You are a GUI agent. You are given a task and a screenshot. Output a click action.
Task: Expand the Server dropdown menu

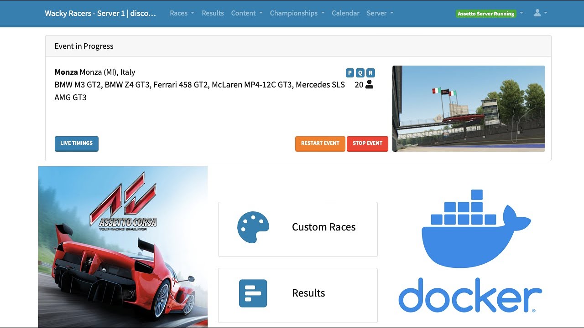[380, 13]
